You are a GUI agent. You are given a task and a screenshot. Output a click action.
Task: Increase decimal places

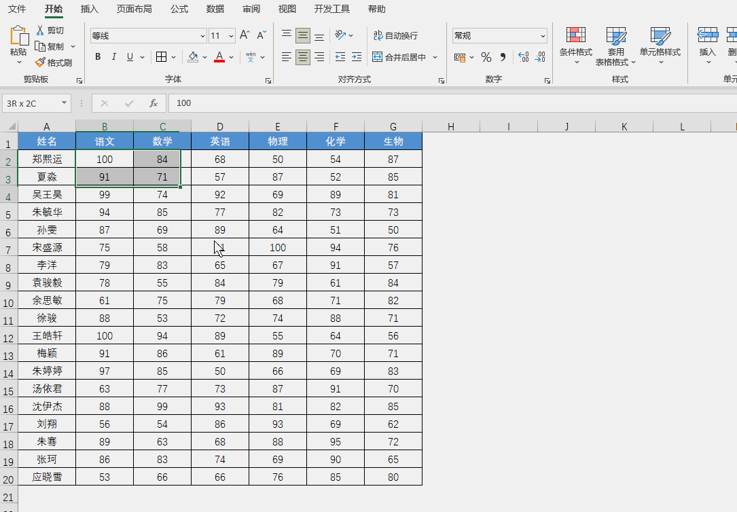[x=524, y=57]
